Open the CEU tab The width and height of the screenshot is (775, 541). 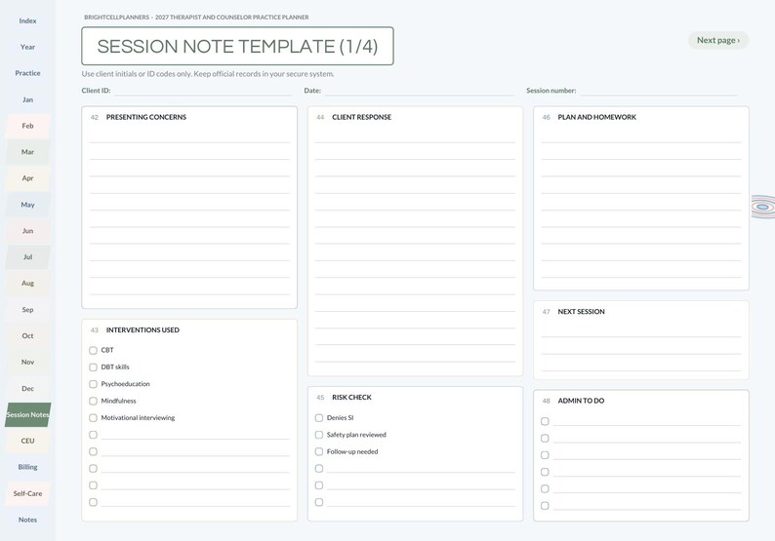pos(27,441)
